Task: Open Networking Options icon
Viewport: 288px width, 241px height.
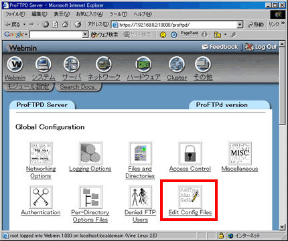Action: click(41, 153)
